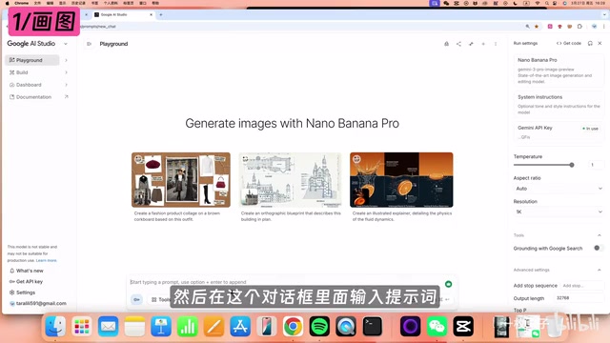
Task: Click the account email at sidebar bottom
Action: point(38,303)
